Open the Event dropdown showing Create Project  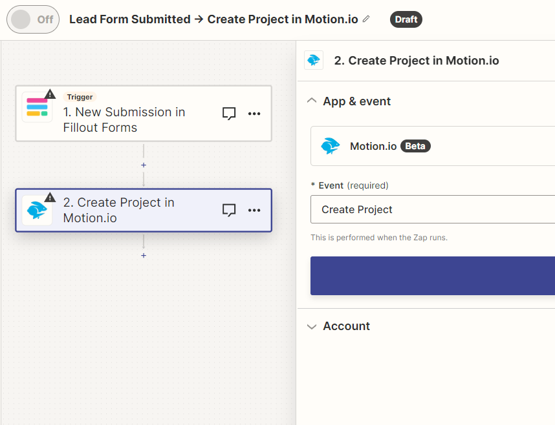(x=432, y=210)
